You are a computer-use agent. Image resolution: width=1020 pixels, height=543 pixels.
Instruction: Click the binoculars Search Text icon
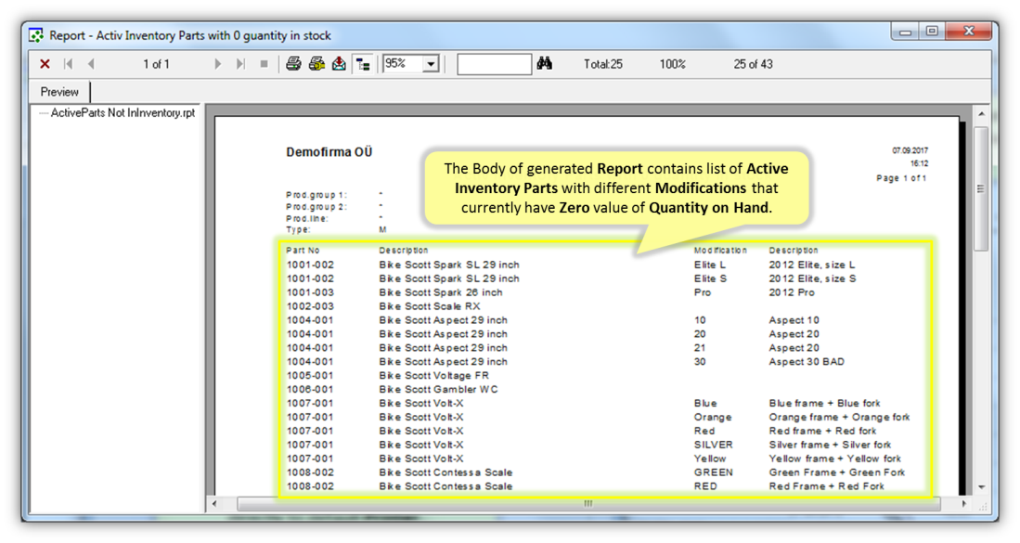click(x=545, y=64)
